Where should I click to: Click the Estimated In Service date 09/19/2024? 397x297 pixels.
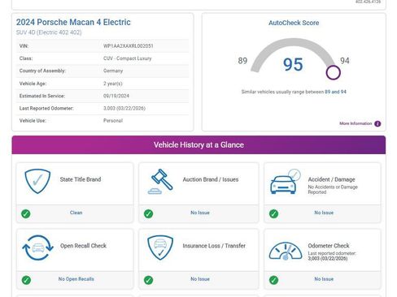coord(116,96)
